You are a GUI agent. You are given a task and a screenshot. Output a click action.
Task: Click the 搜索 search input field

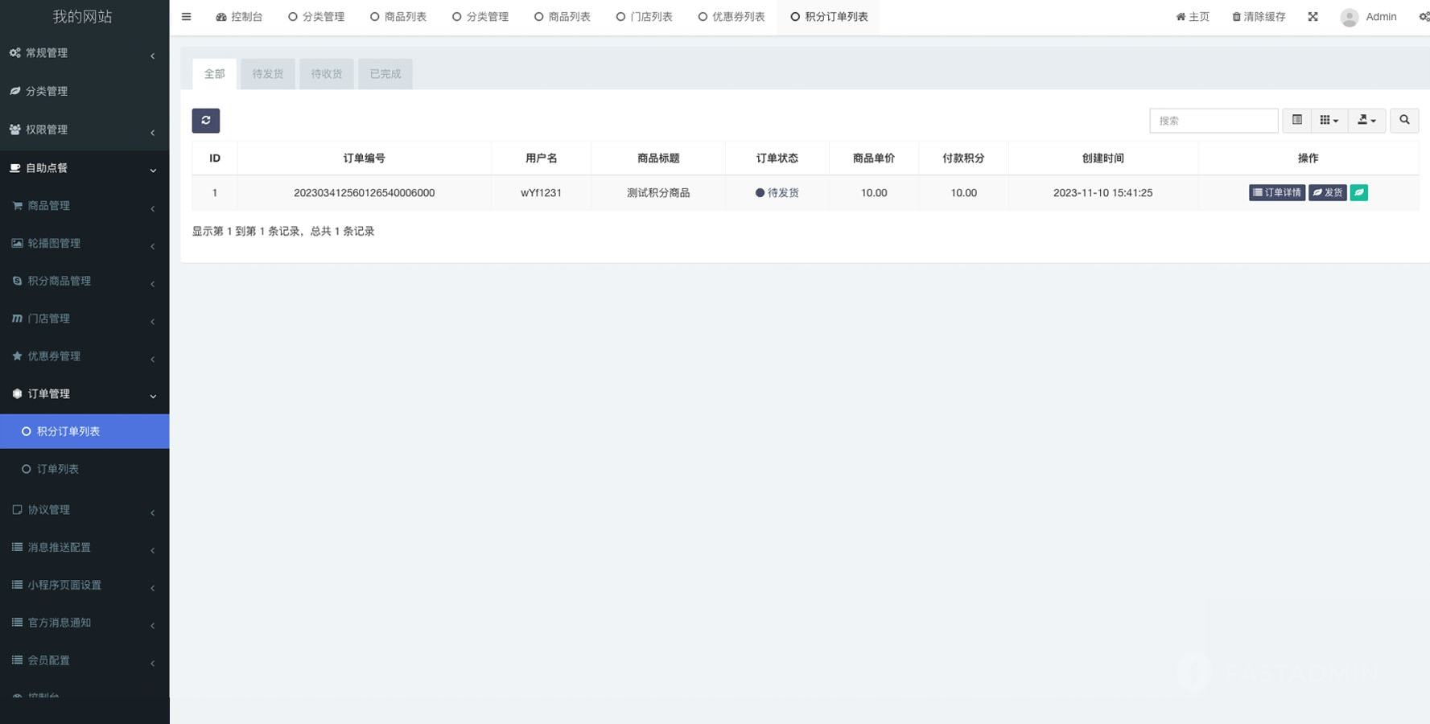(x=1213, y=121)
